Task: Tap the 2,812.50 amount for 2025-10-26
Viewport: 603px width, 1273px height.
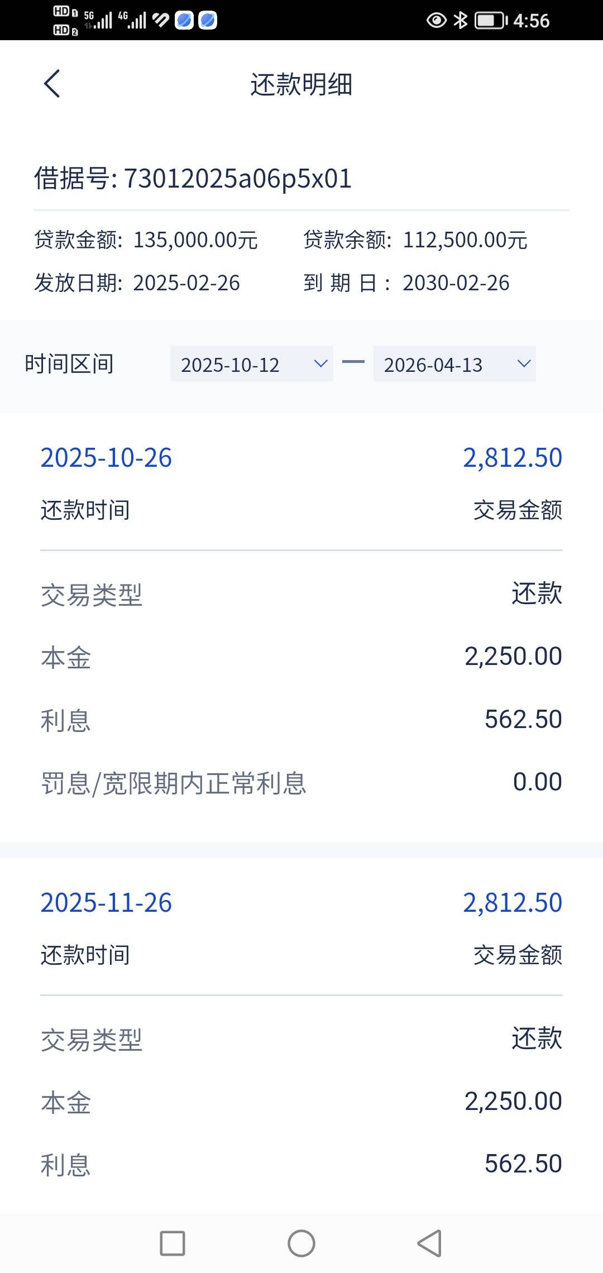Action: (x=512, y=458)
